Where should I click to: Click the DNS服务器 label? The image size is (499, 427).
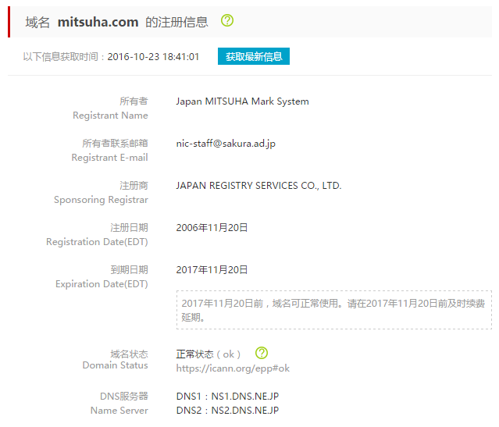(124, 396)
